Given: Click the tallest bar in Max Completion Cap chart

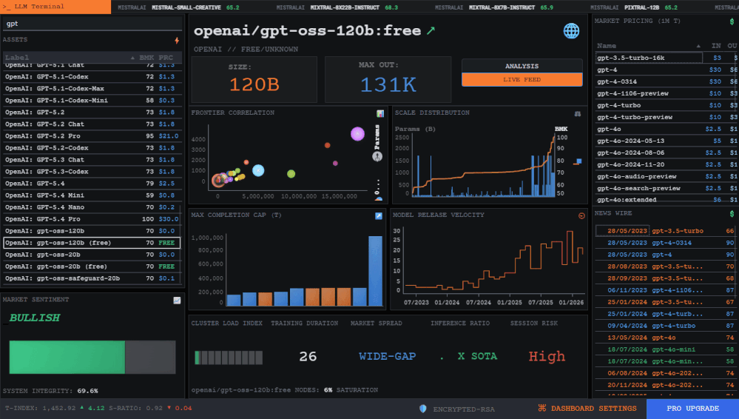Looking at the screenshot, I should tap(375, 271).
